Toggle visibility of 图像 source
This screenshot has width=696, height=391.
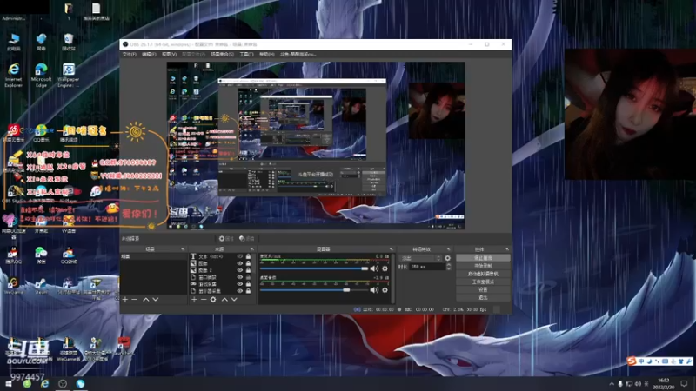click(240, 263)
